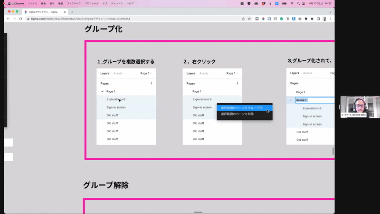Screen dimensions: 380x214
Task: Select Layers tab in step 2 panel
Action: (191, 73)
